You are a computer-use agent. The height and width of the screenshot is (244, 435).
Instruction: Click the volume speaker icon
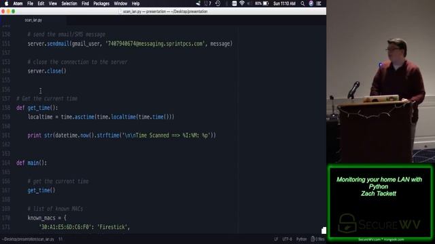click(x=249, y=3)
